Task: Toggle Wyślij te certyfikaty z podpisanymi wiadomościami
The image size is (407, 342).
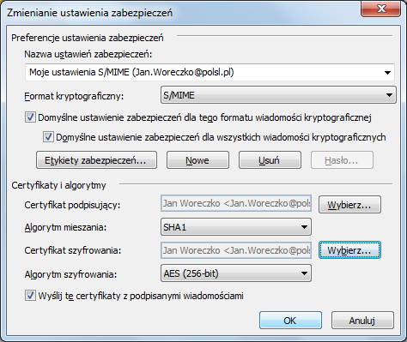Action: (x=30, y=296)
